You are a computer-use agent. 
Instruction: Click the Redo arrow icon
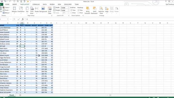point(10,1)
